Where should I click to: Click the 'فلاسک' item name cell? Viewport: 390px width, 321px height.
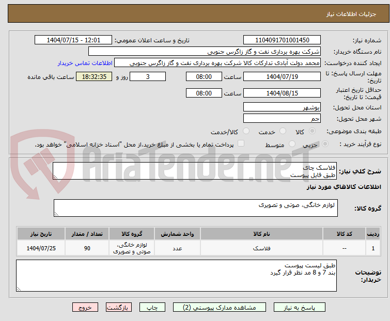point(262,248)
